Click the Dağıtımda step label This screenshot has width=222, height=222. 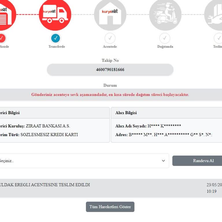(165, 47)
